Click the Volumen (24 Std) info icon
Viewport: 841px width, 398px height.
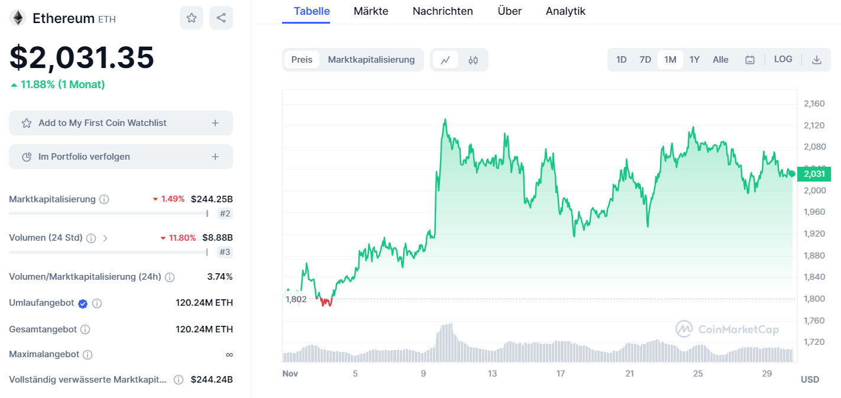click(91, 238)
